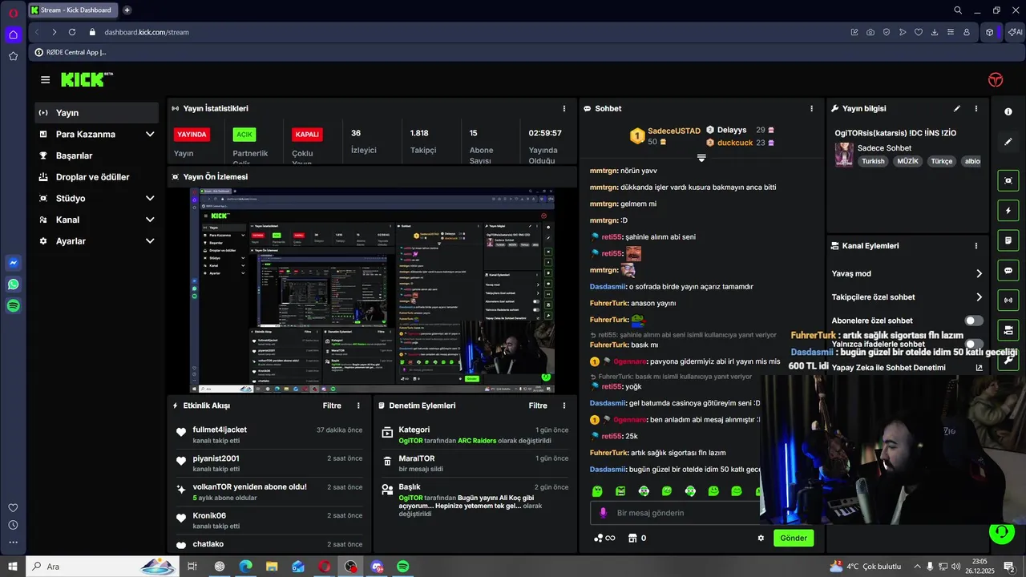Open three-dot menu in Yayın bilgisi panel
Screen dimensions: 1026x577
tap(976, 108)
